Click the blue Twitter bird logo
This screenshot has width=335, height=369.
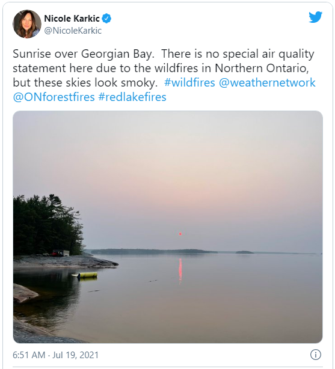315,17
